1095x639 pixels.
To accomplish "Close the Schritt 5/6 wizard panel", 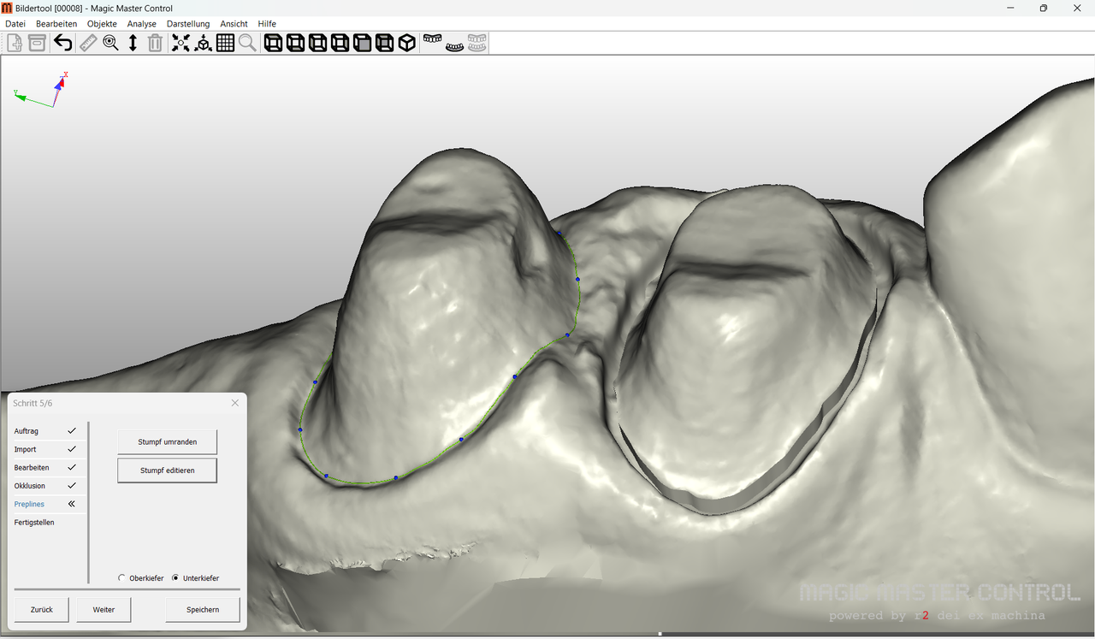I will (235, 403).
